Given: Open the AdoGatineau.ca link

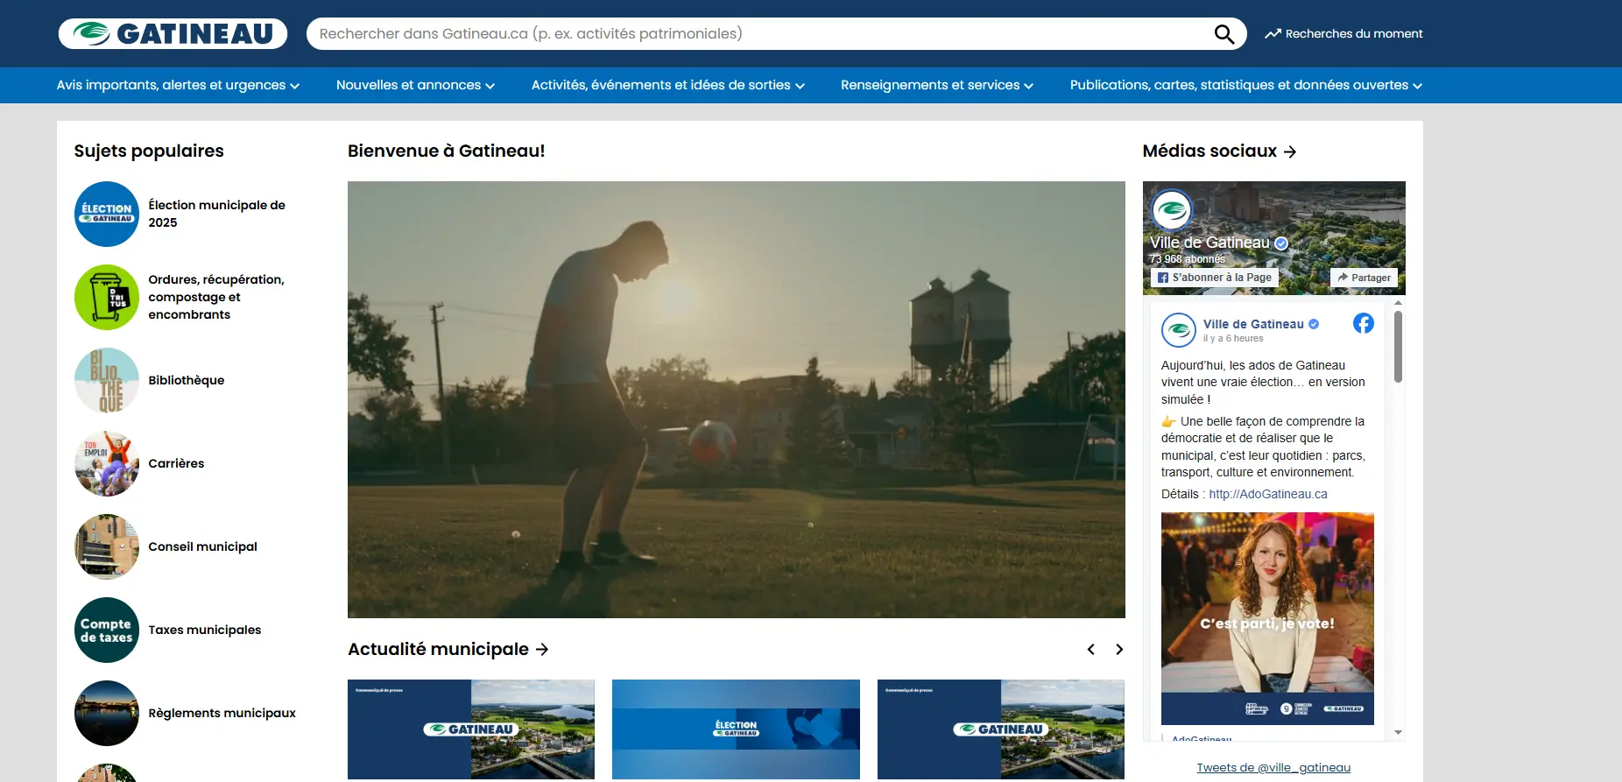Looking at the screenshot, I should [1267, 494].
